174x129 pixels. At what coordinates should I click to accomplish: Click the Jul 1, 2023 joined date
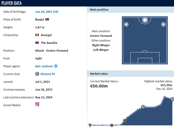click(x=43, y=82)
